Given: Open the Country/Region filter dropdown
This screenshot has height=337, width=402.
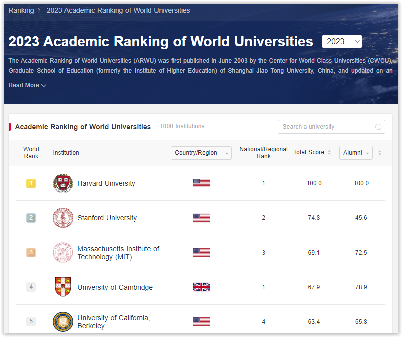Looking at the screenshot, I should point(201,153).
